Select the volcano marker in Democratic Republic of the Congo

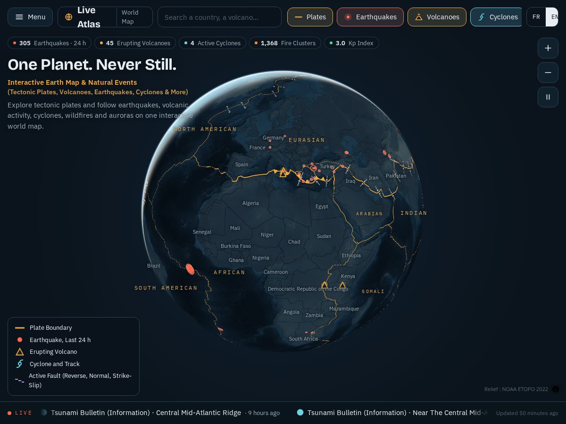click(325, 285)
